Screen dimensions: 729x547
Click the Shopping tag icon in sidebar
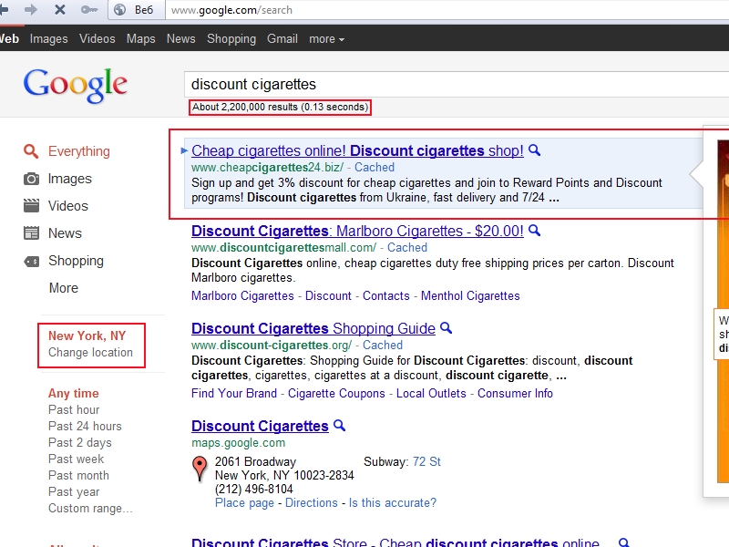coord(31,262)
